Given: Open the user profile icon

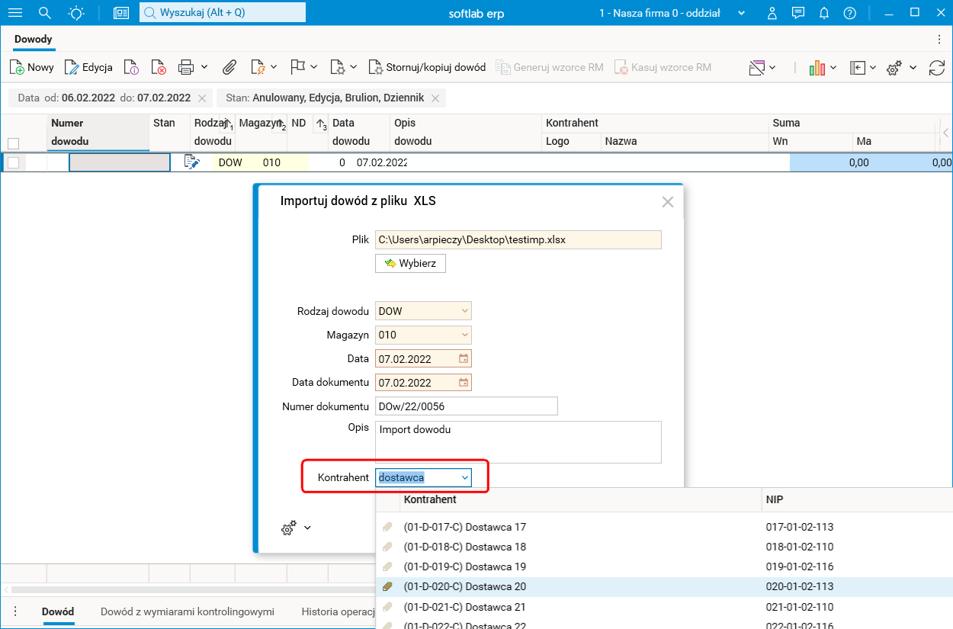Looking at the screenshot, I should click(772, 13).
